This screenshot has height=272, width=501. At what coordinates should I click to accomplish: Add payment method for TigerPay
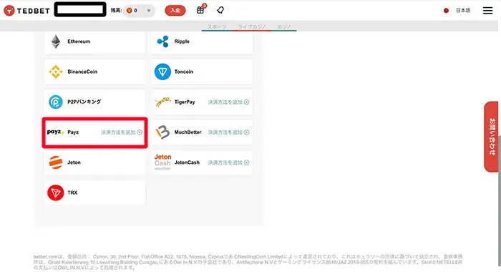point(228,102)
